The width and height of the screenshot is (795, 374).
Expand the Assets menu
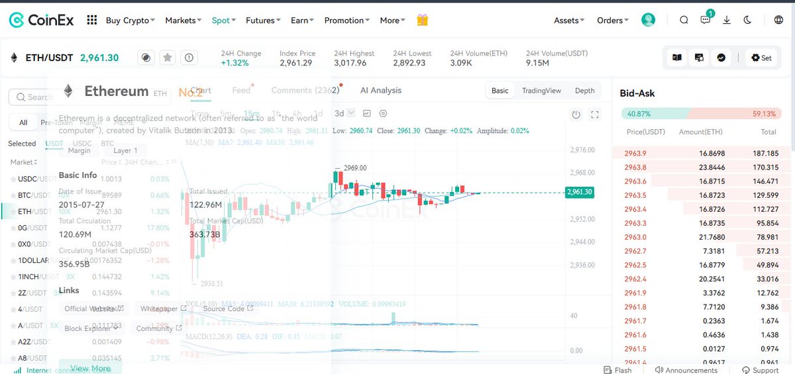(569, 21)
